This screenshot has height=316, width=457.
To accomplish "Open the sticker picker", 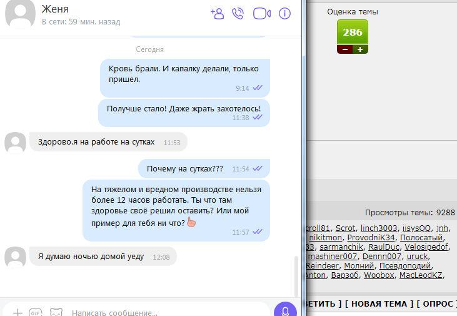I will pyautogui.click(x=56, y=312).
